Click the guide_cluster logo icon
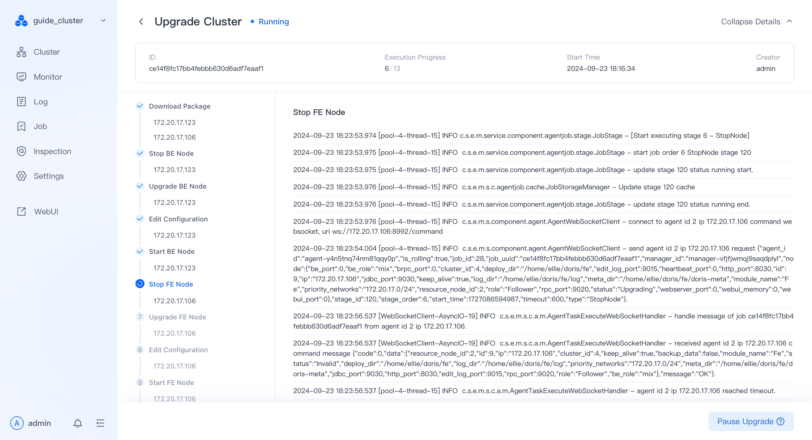 click(x=21, y=21)
